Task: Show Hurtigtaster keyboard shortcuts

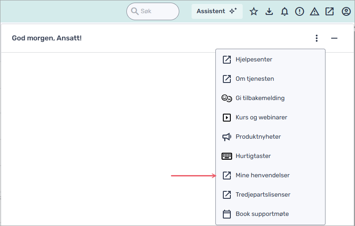Action: [x=253, y=156]
